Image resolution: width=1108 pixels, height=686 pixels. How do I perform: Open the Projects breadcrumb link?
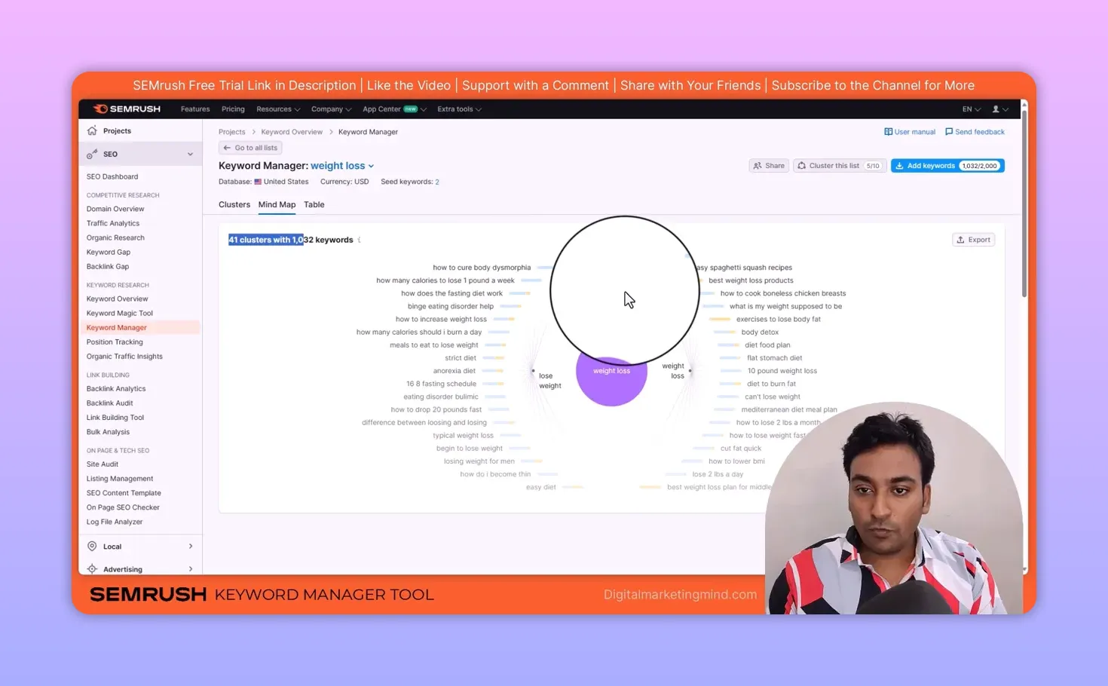click(x=232, y=132)
